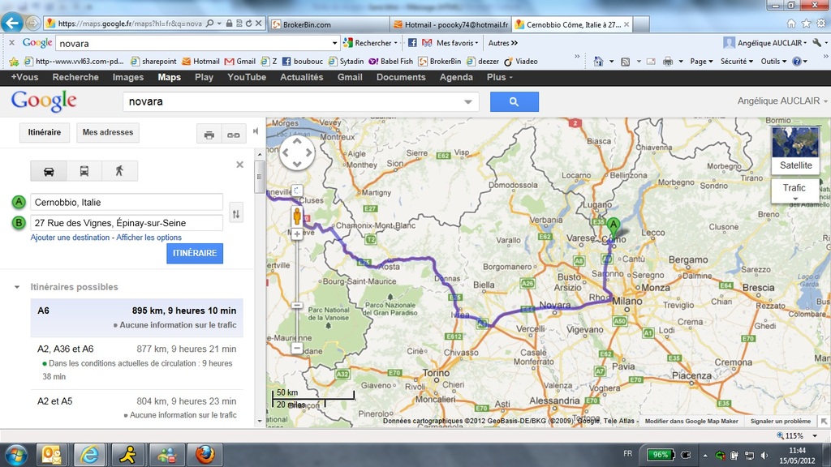831x467 pixels.
Task: Swap start and destination addresses
Action: [236, 214]
